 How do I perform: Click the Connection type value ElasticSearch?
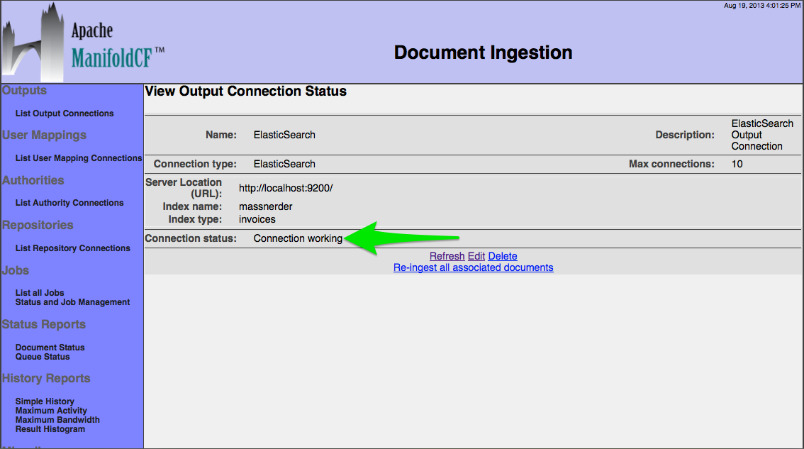click(x=284, y=164)
